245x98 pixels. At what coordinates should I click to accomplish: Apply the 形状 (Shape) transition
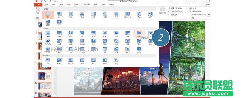pyautogui.click(x=139, y=15)
